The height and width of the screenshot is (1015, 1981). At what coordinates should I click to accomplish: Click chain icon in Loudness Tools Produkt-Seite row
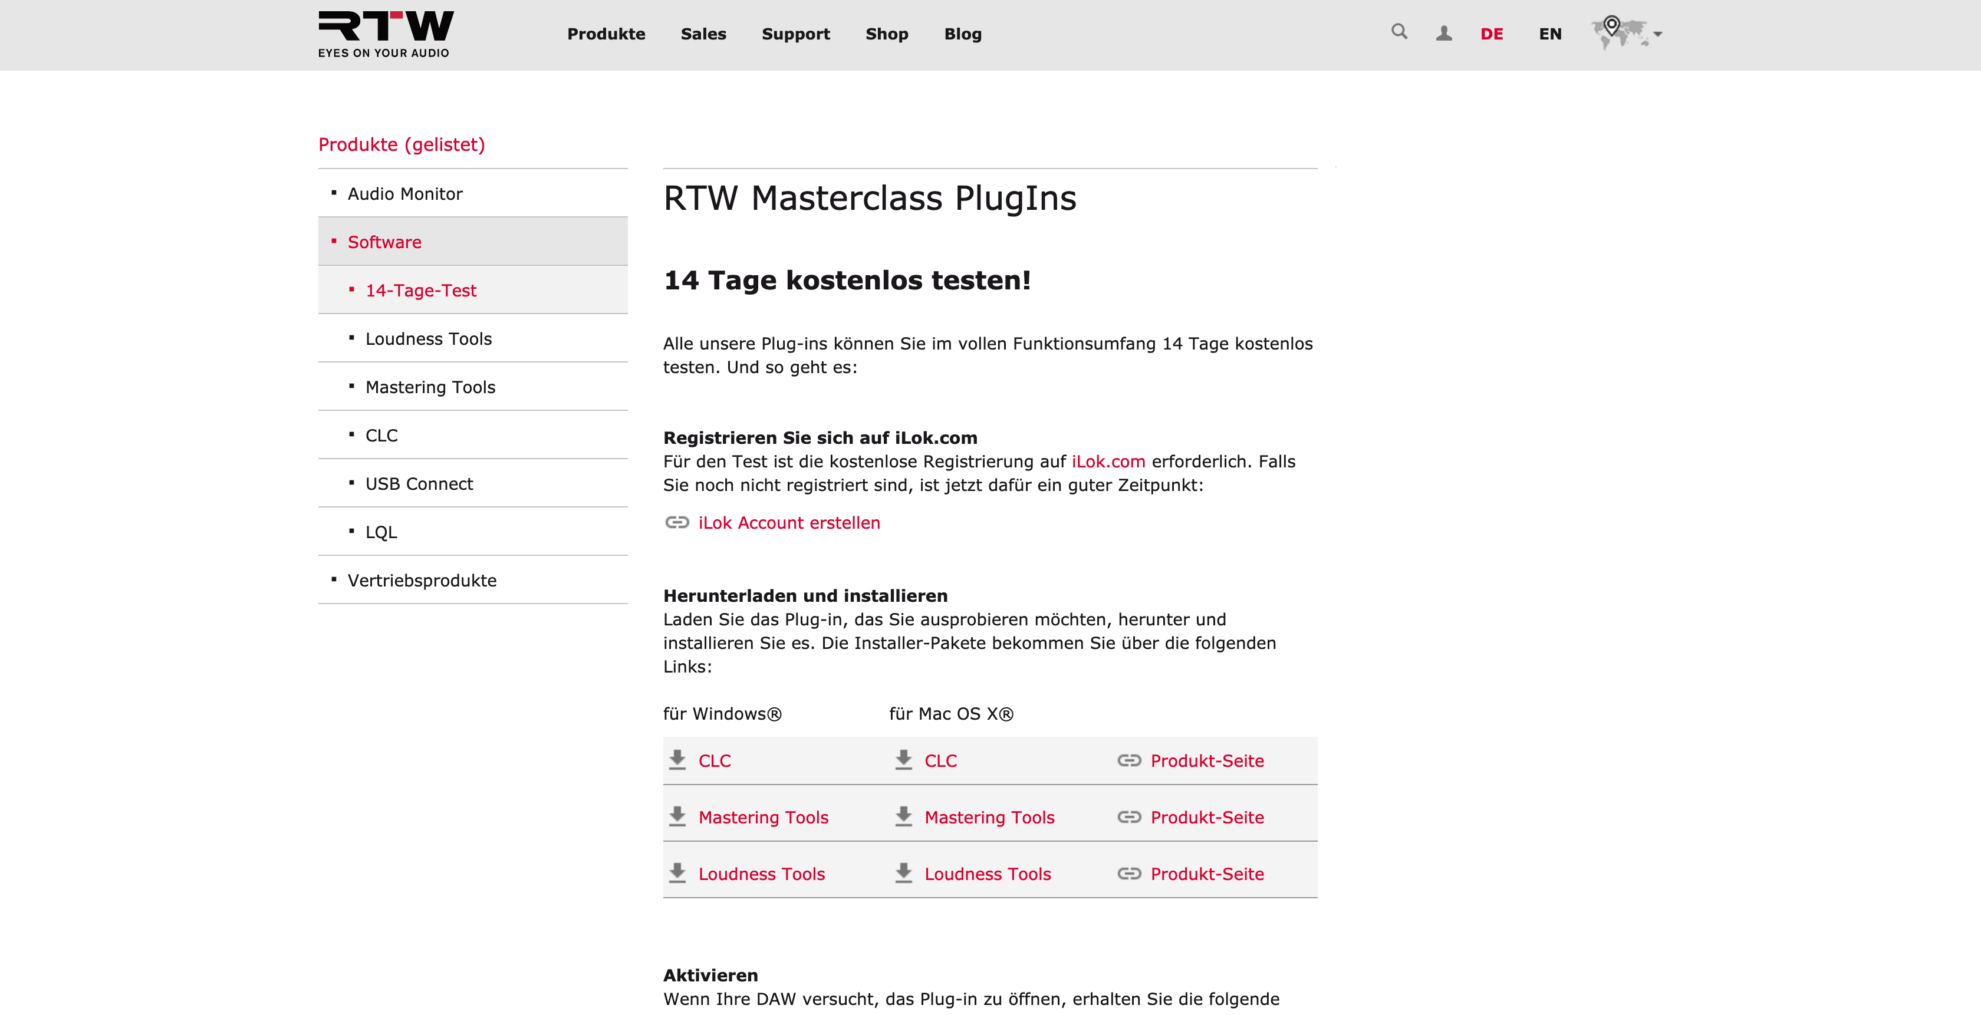[x=1129, y=874]
